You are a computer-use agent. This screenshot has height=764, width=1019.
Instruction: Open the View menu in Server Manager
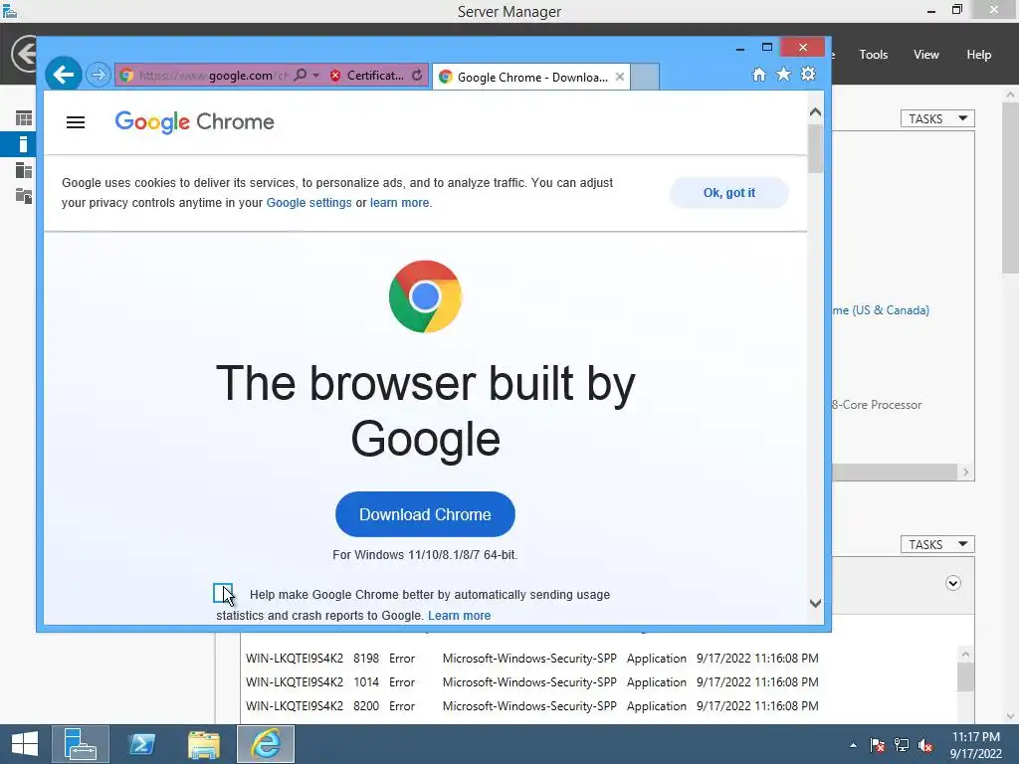click(926, 55)
